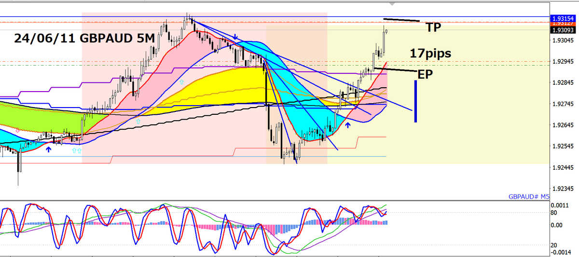
Task: Click the 1.92545 price axis value
Action: (563, 146)
